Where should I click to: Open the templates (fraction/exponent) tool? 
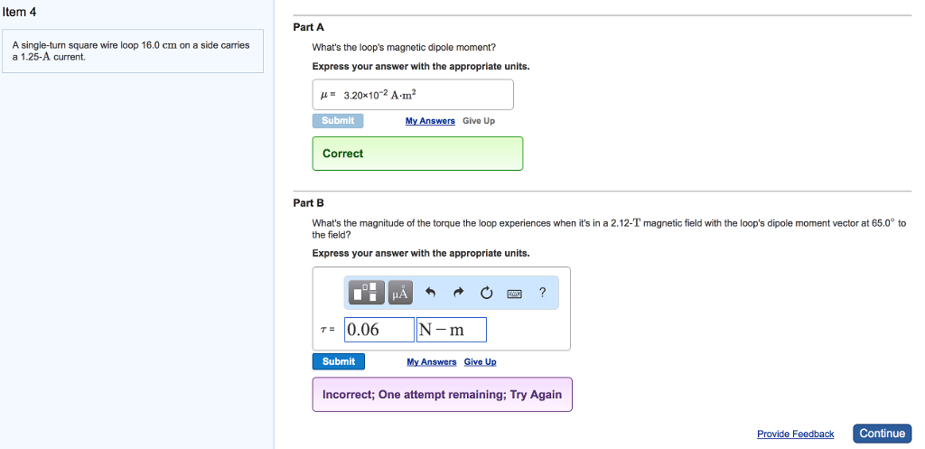coord(367,292)
